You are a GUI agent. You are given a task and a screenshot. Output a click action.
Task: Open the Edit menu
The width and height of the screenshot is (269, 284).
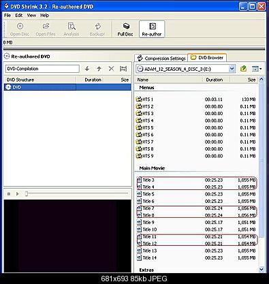[x=19, y=16]
